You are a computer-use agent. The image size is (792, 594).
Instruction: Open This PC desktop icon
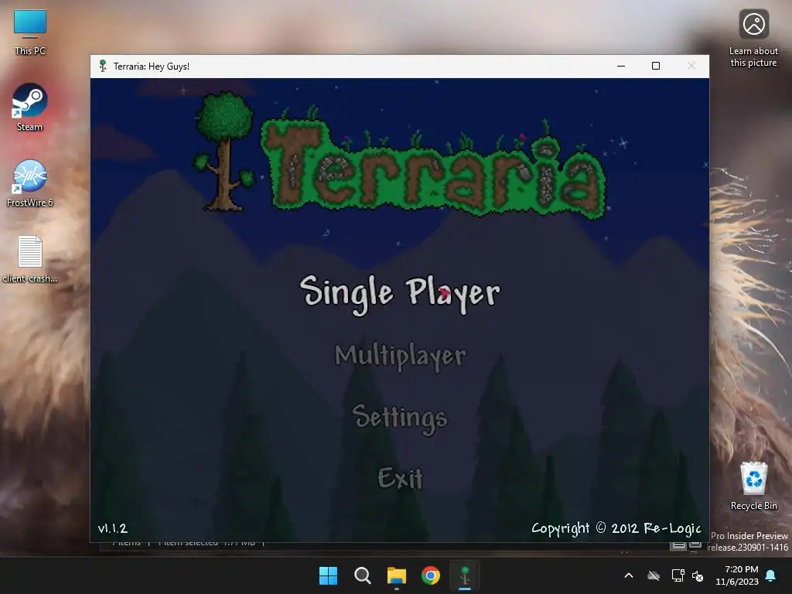tap(30, 32)
